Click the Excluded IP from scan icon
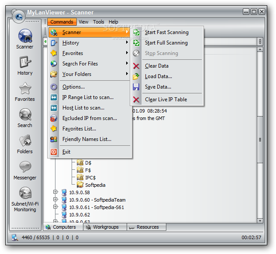Screen dimensions: 276x254 [x=54, y=118]
